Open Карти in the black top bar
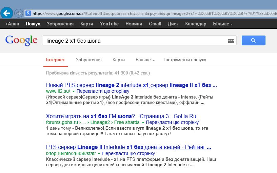The height and width of the screenshot is (173, 277). (86, 24)
